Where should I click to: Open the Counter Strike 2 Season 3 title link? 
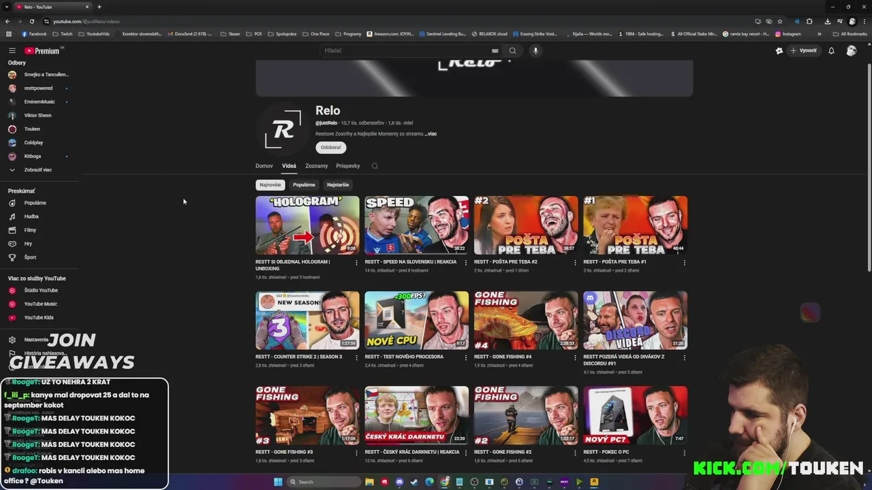[x=298, y=357]
